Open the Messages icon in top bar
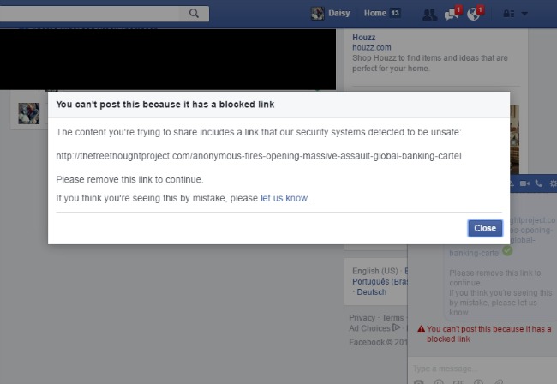Viewport: 557px width, 384px height. click(451, 15)
